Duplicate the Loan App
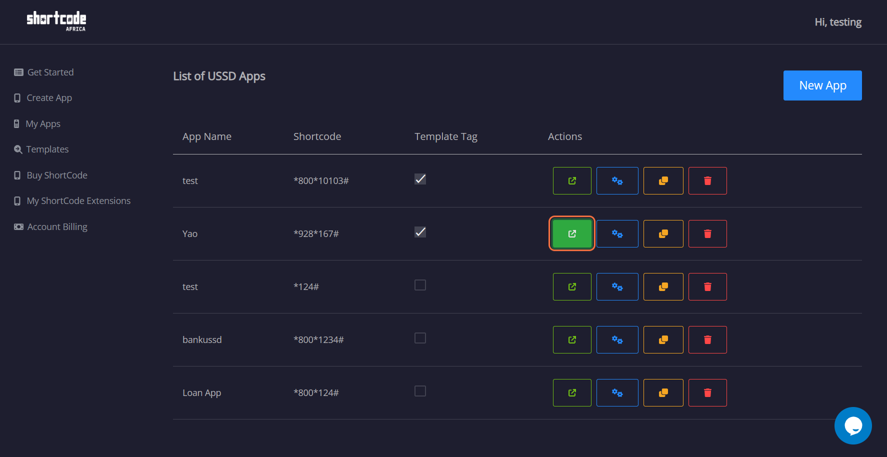Image resolution: width=887 pixels, height=457 pixels. coord(663,392)
